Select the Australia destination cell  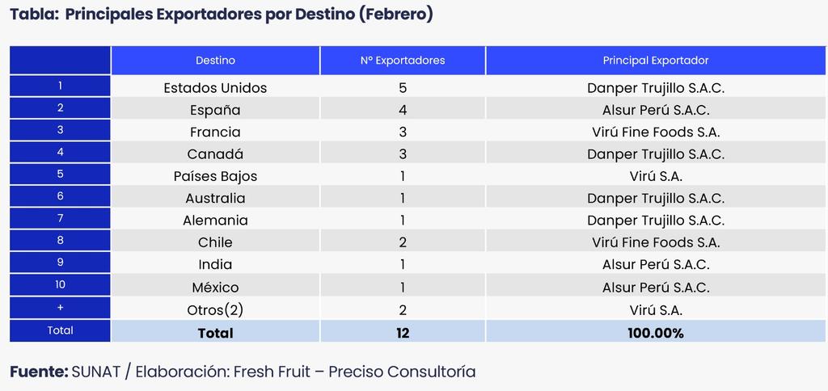[x=215, y=198]
